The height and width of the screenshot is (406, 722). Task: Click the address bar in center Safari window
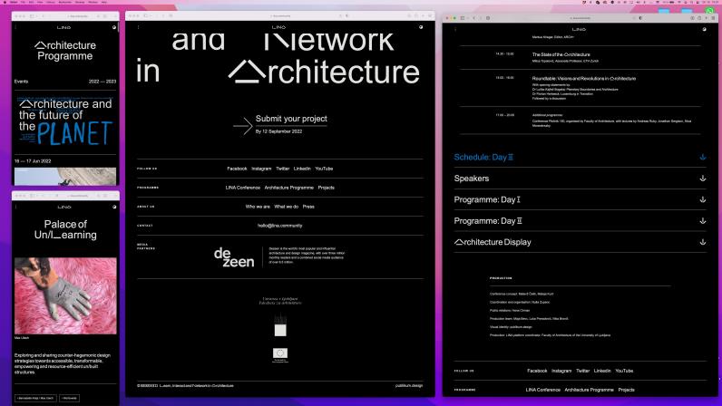click(x=280, y=15)
